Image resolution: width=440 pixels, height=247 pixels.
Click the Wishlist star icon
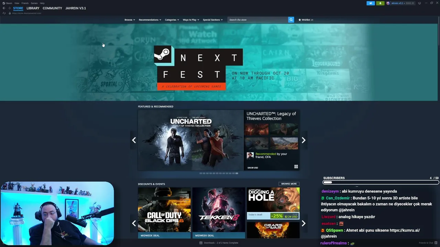[299, 20]
